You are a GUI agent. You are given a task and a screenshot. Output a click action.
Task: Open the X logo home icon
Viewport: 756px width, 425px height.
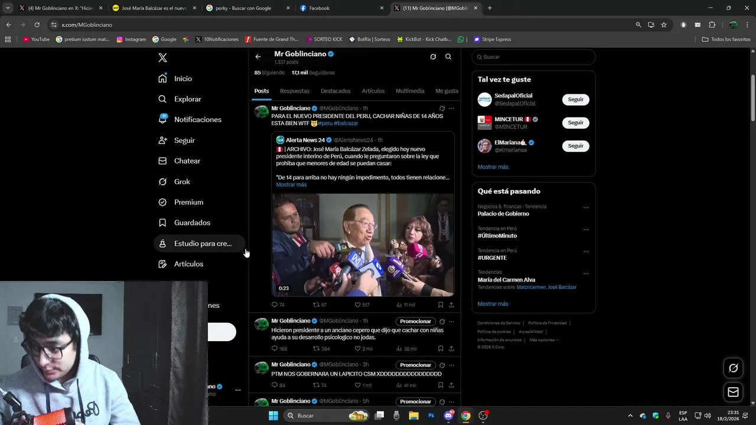[163, 58]
